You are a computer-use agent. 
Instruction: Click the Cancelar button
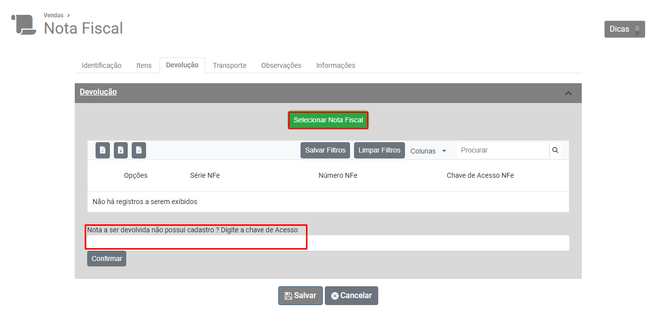tap(352, 296)
